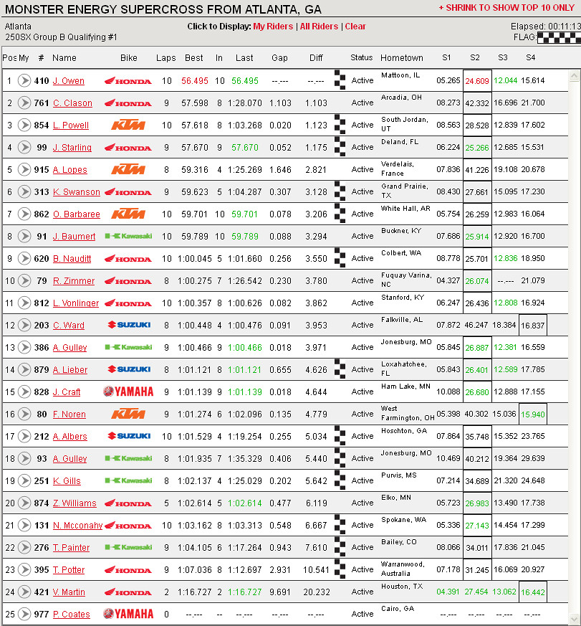The height and width of the screenshot is (626, 581).
Task: Click K. Swanson rider name
Action: pyautogui.click(x=77, y=191)
